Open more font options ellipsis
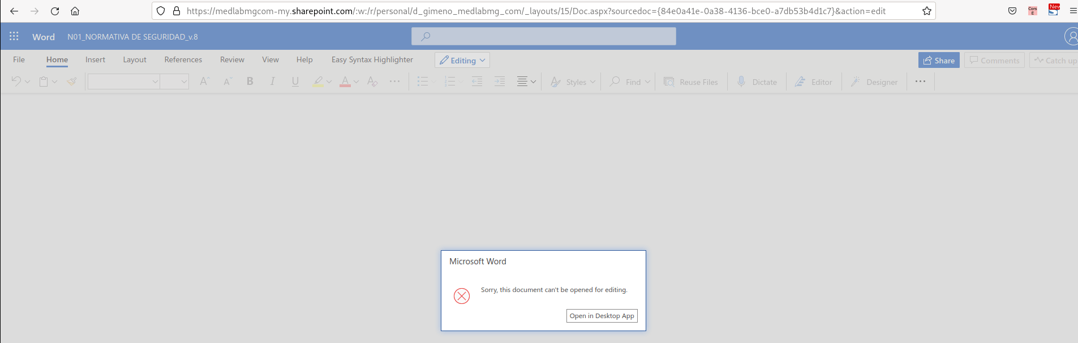Screen dimensions: 1078x343 point(395,82)
